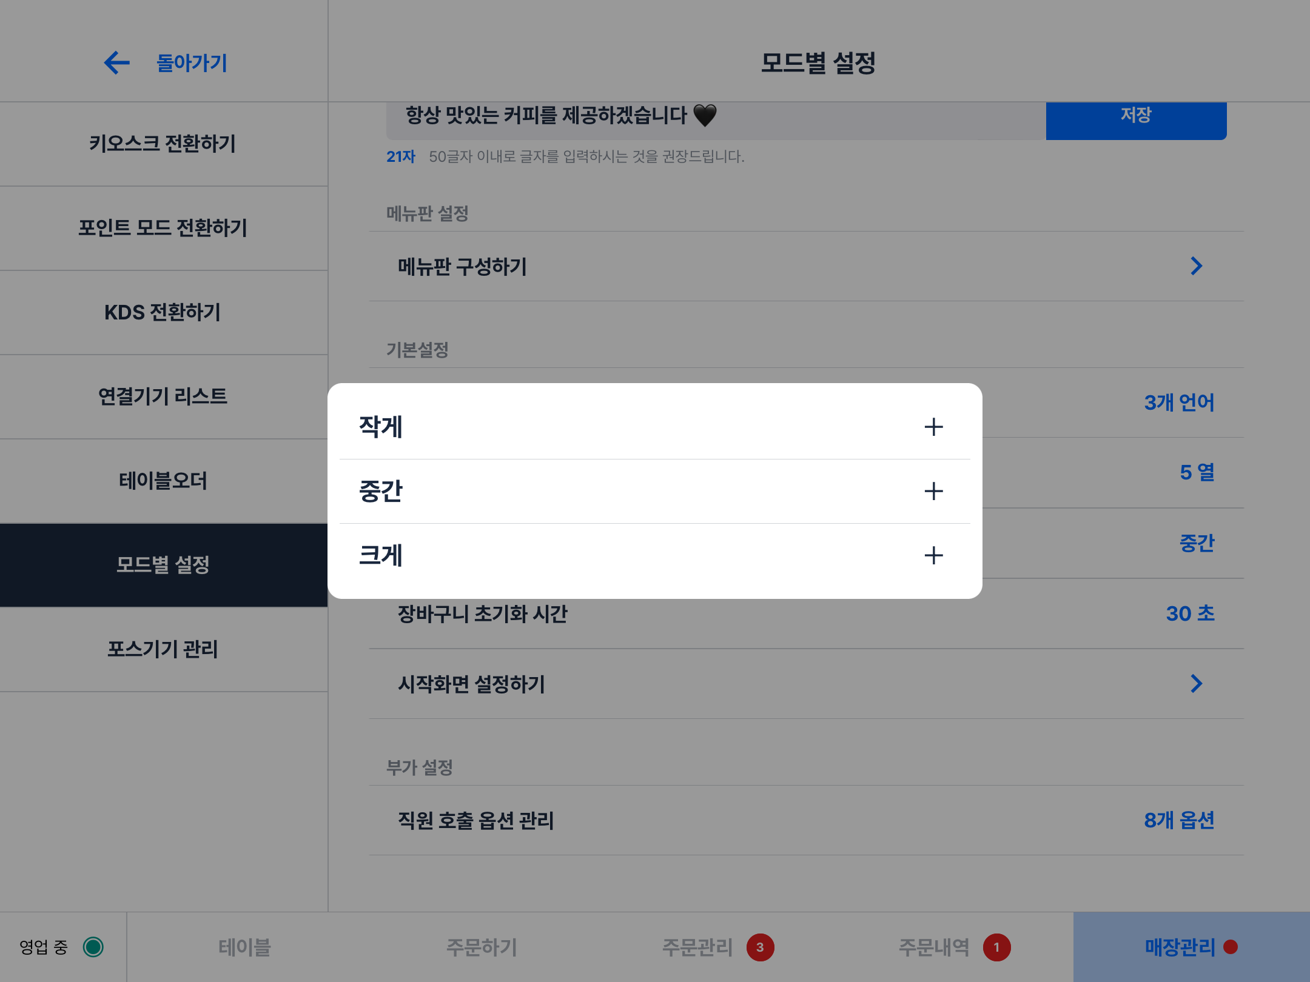Viewport: 1310px width, 982px height.
Task: Select the 중간 size option
Action: [381, 491]
